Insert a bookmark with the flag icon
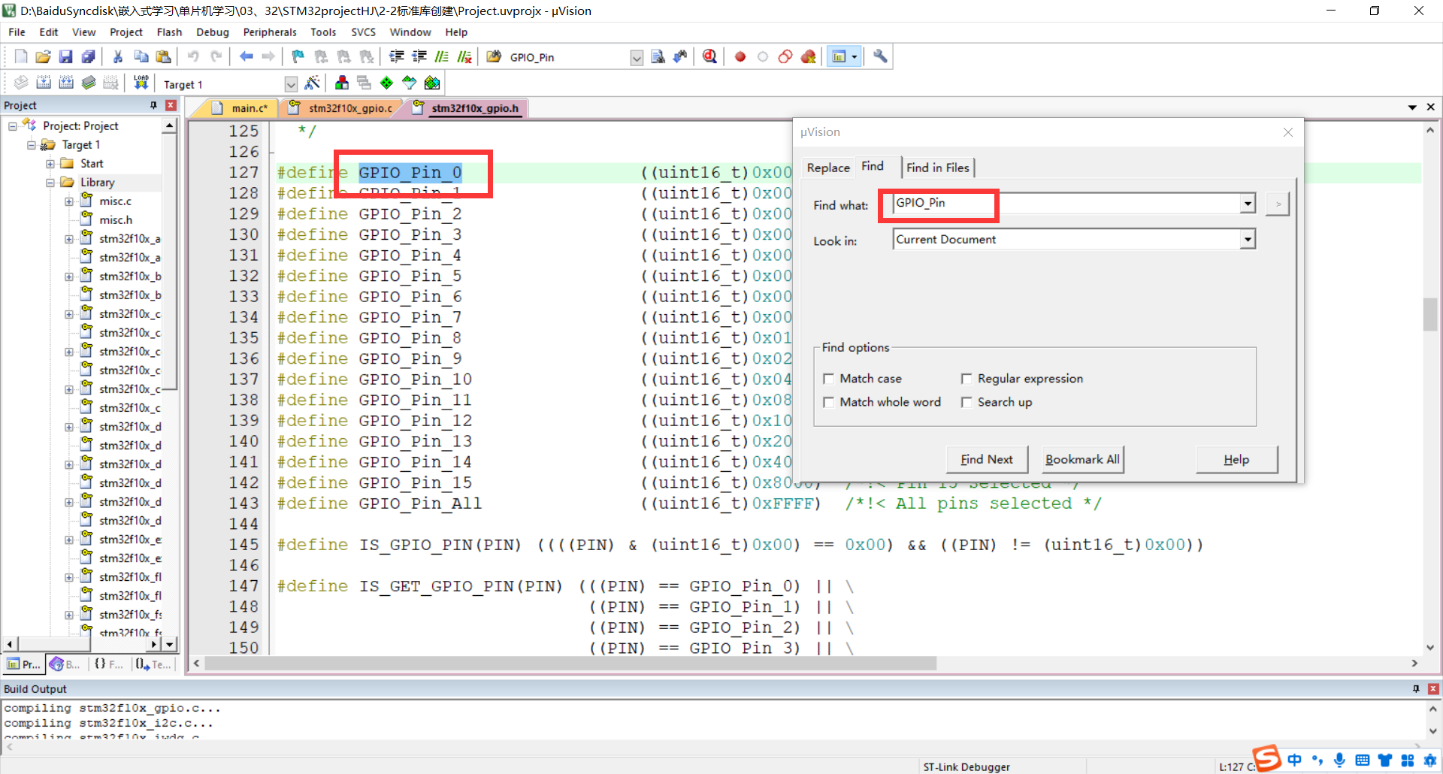The height and width of the screenshot is (774, 1443). pos(298,56)
